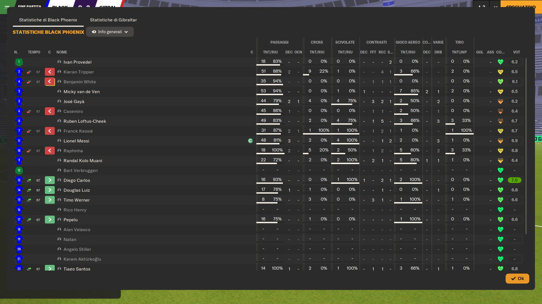Open Kerem Aktürkoğlu's player name link
Image resolution: width=542 pixels, height=304 pixels.
coord(82,259)
